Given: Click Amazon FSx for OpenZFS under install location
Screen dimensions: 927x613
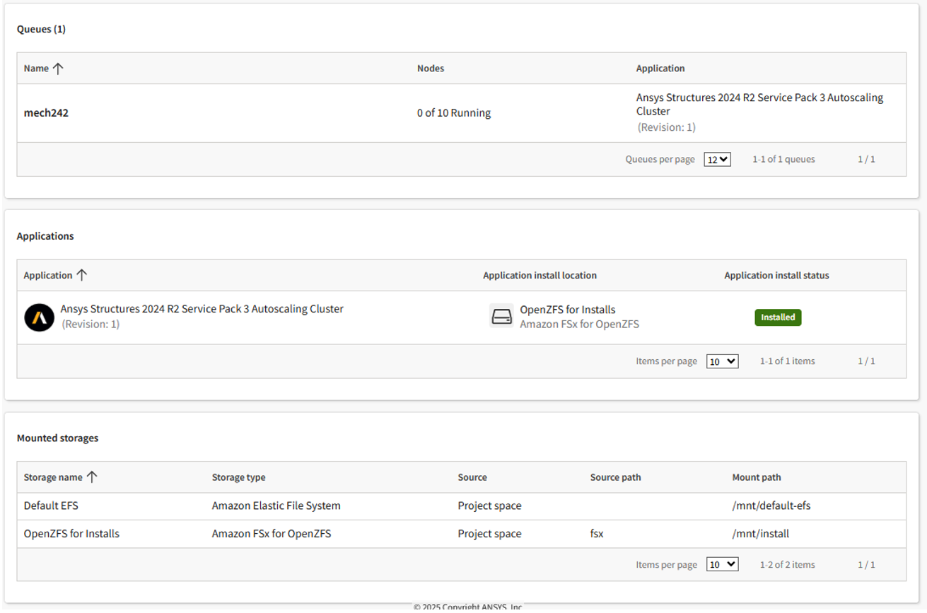Looking at the screenshot, I should coord(579,324).
